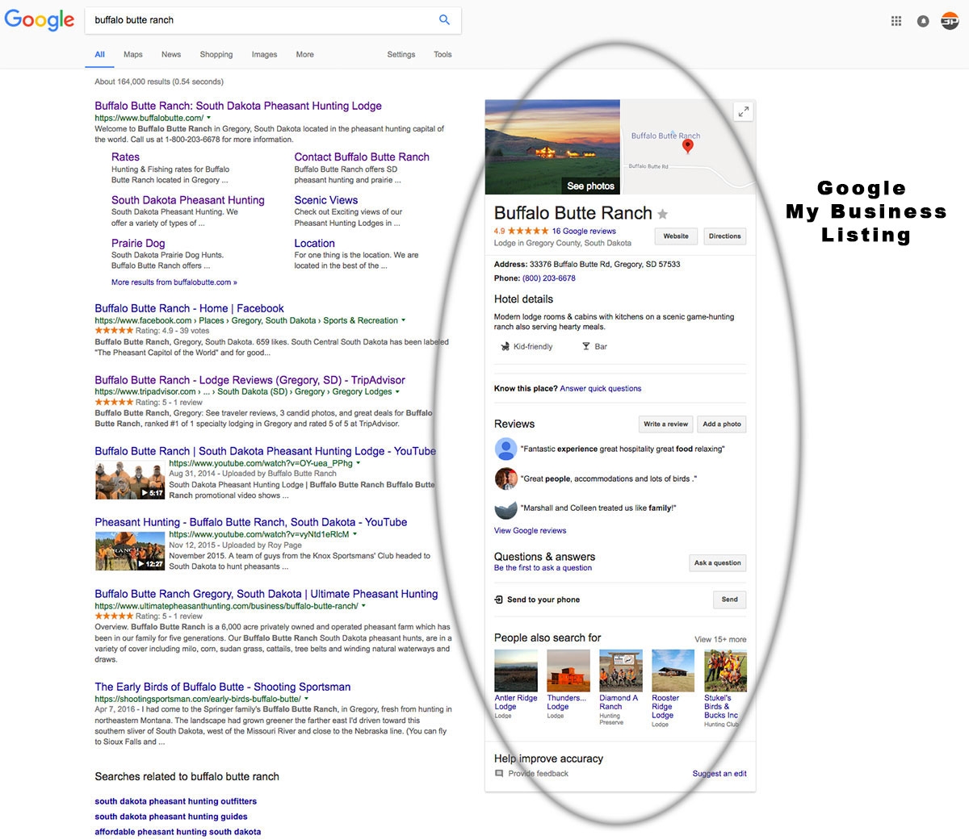This screenshot has height=840, width=969.
Task: Click the save star beside Buffalo Butte Ranch
Action: point(663,214)
